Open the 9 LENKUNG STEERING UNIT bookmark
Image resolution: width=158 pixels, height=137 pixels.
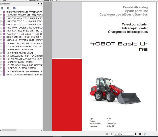tap(24, 40)
